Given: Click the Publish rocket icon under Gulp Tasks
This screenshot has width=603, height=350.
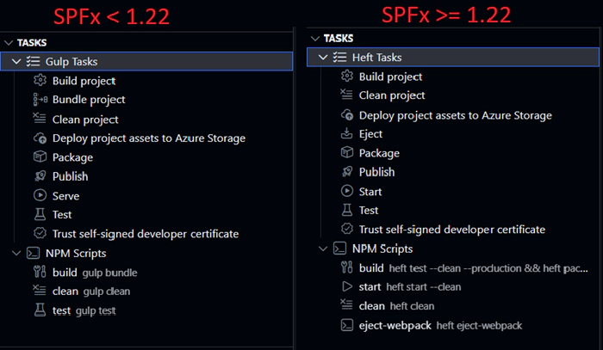Looking at the screenshot, I should (x=40, y=175).
